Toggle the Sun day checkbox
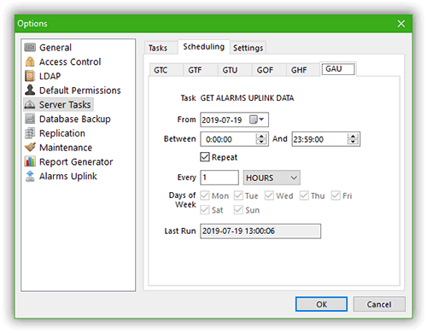This screenshot has width=427, height=333. 238,210
